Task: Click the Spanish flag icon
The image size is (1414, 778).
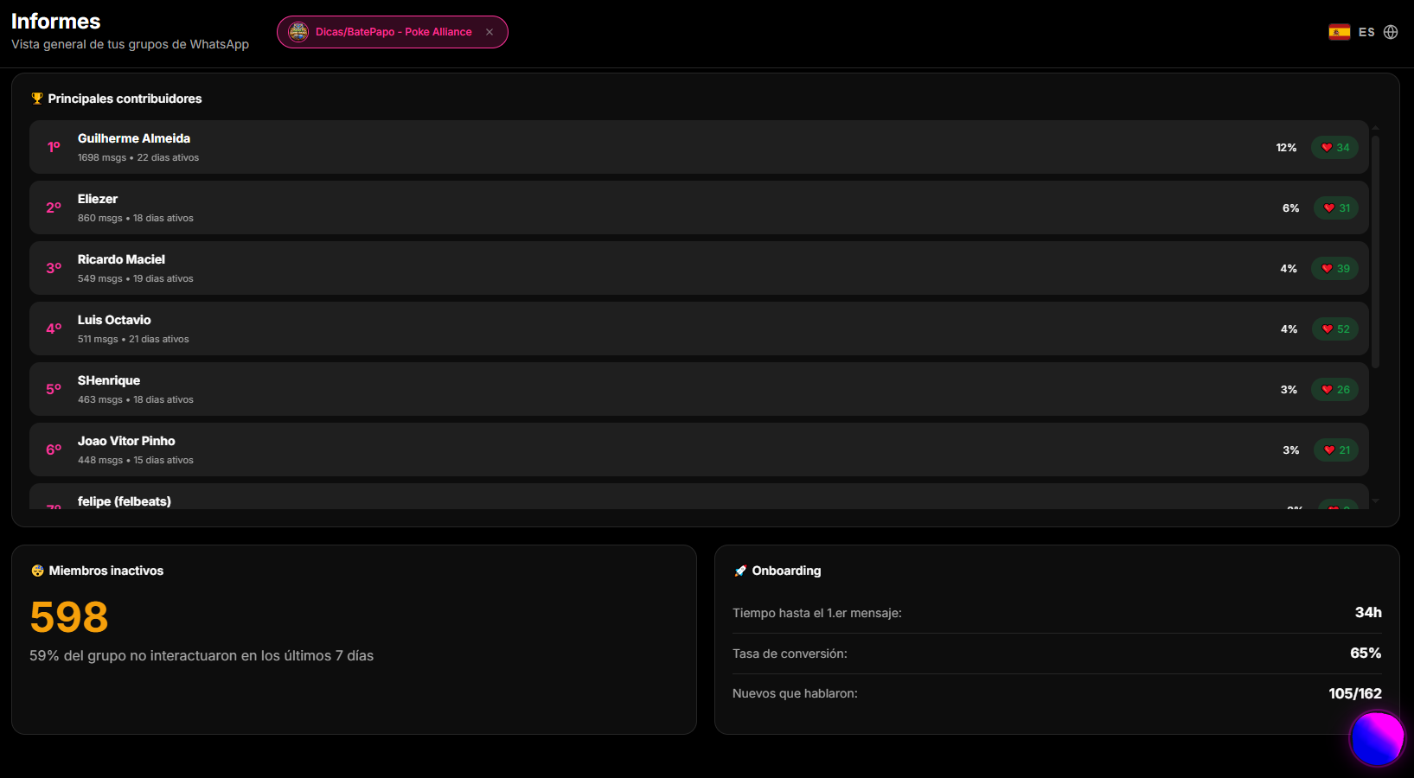Action: [1340, 32]
